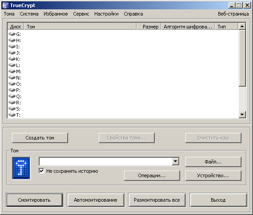Click the drive list scrollbar thumb
Image resolution: width=253 pixels, height=215 pixels.
(242, 58)
